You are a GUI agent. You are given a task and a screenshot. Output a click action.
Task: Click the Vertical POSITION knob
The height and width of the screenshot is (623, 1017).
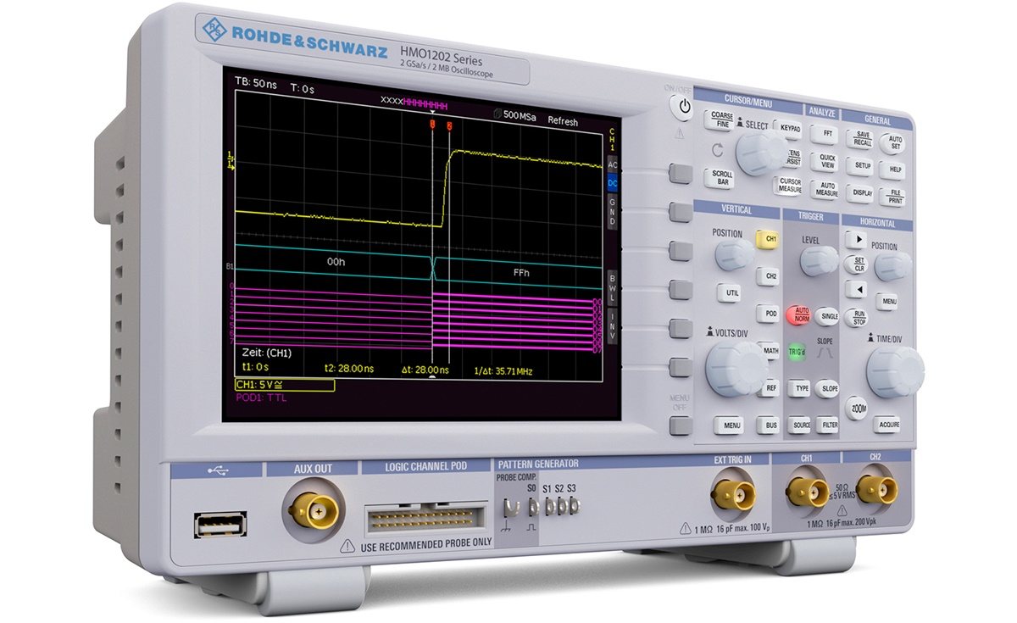click(x=733, y=253)
